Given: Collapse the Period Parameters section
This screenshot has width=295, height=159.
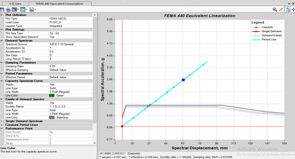Looking at the screenshot, I should [2, 73].
